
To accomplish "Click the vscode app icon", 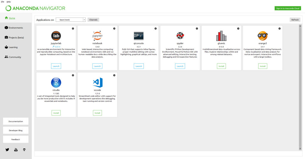I will click(x=97, y=83).
